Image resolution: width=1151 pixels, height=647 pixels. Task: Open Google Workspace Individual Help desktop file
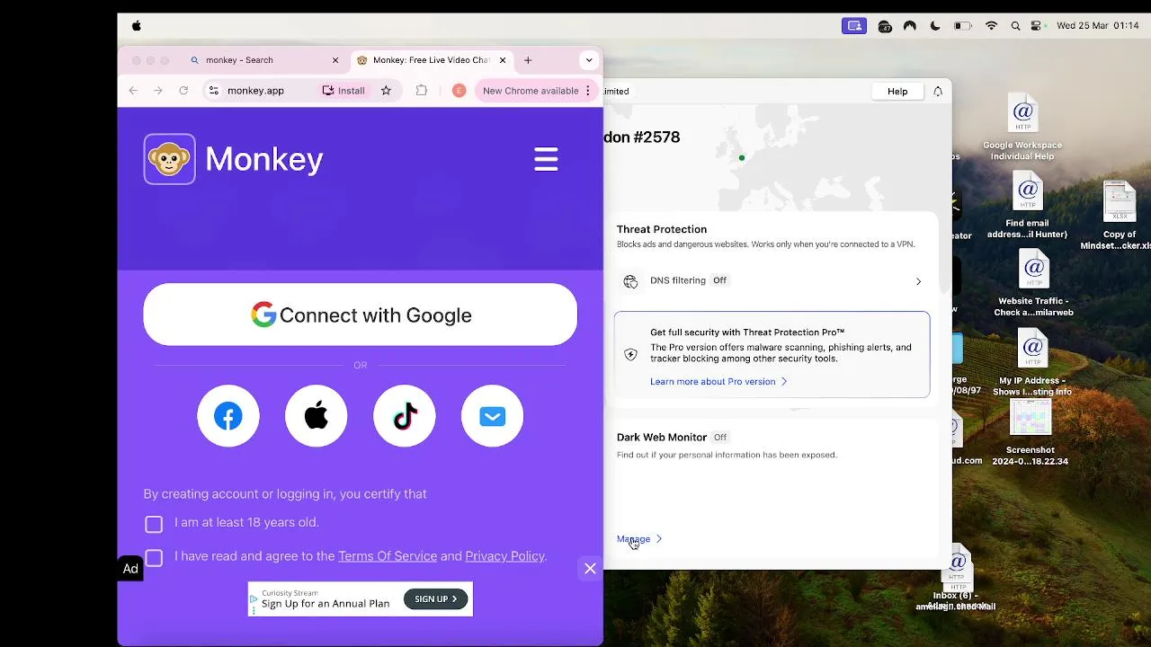click(x=1022, y=128)
